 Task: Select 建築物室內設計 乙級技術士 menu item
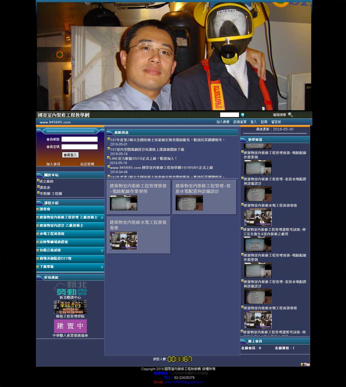coord(70,226)
